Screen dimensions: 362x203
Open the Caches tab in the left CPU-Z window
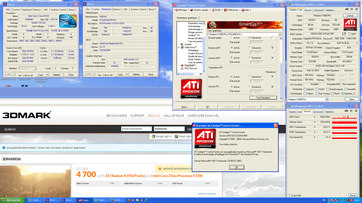(x=16, y=10)
